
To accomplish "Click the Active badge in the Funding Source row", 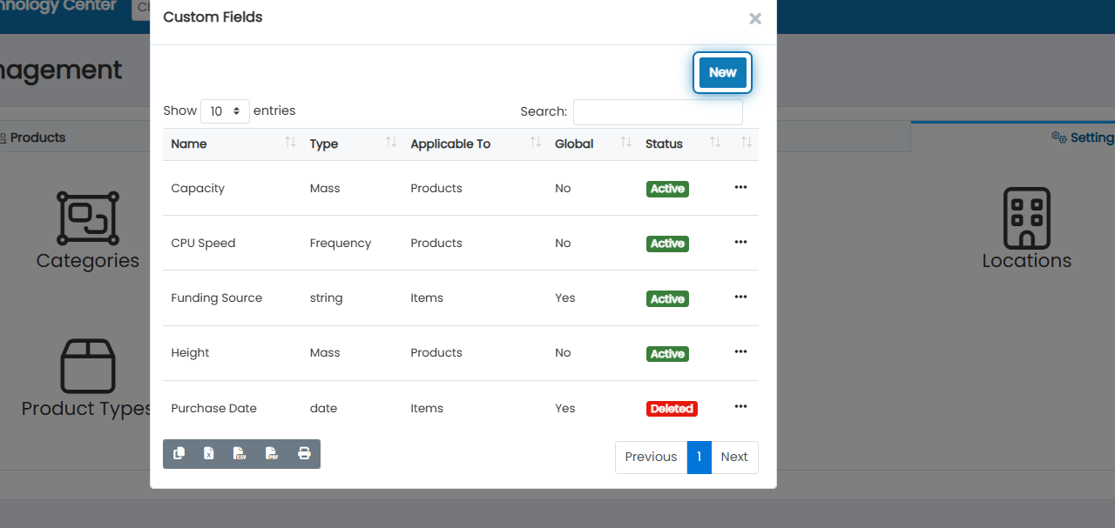I will (667, 298).
